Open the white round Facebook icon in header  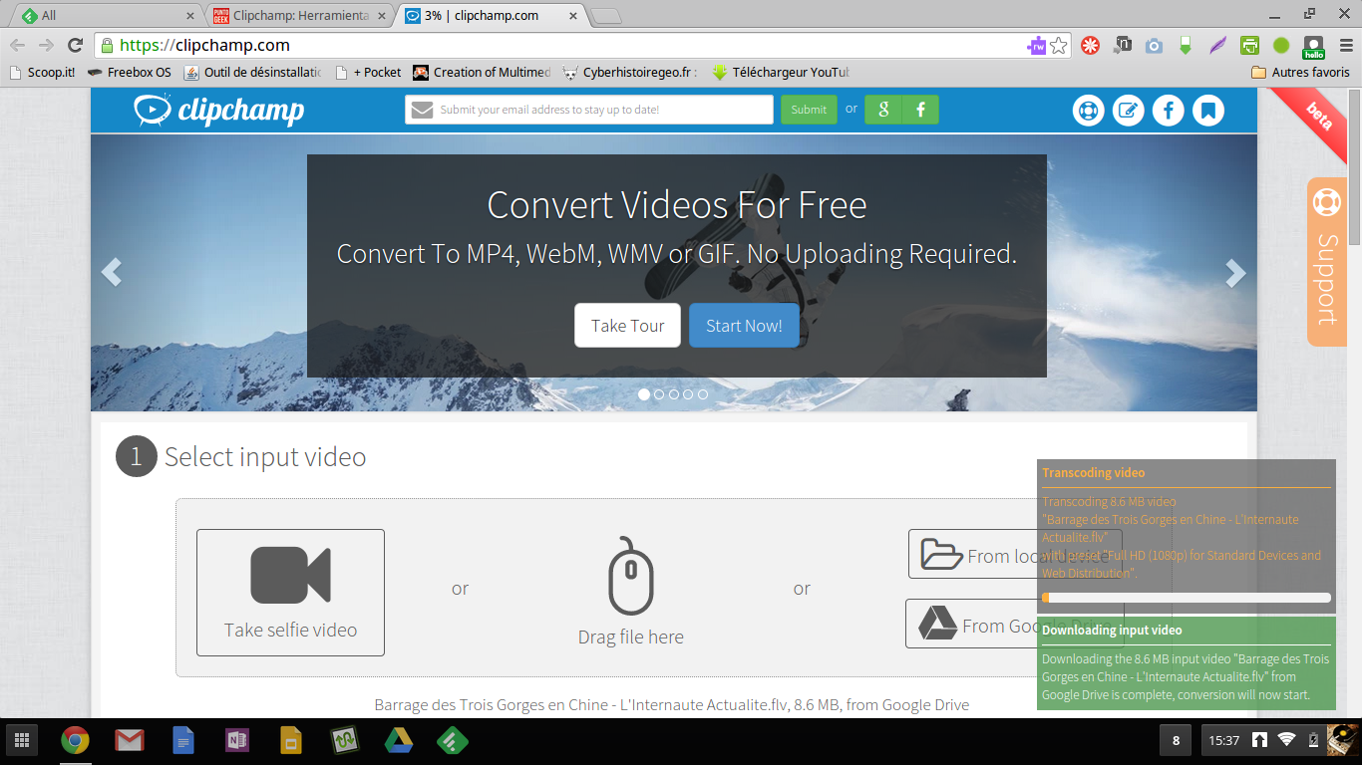(x=1168, y=111)
